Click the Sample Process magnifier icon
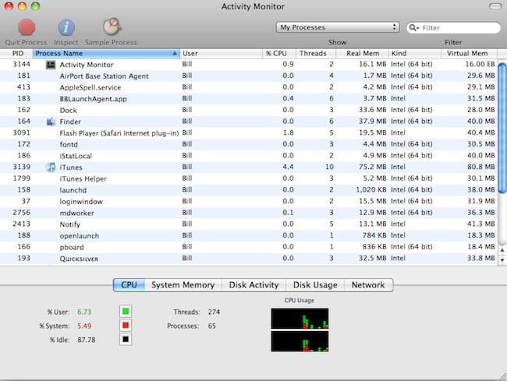This screenshot has height=381, width=507. click(x=112, y=26)
